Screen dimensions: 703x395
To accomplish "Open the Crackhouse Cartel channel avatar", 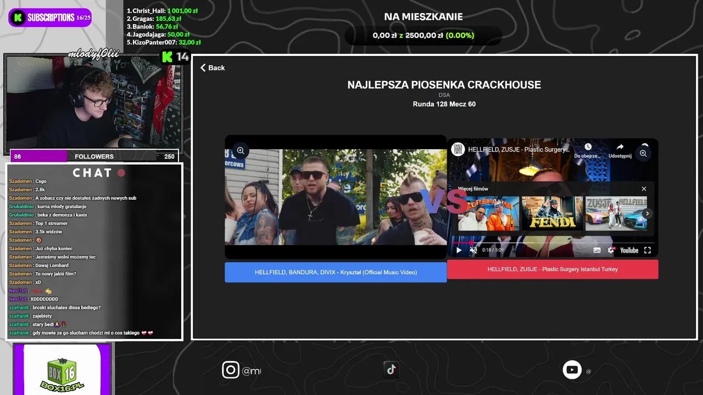I will (458, 149).
